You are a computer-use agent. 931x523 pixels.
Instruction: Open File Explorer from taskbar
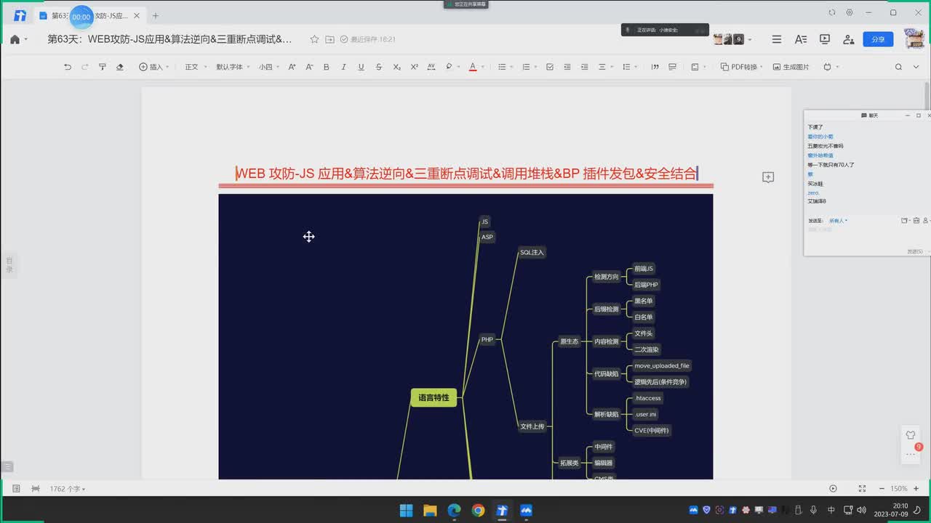[430, 510]
